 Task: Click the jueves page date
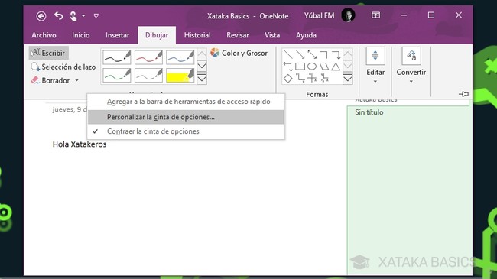tap(70, 109)
